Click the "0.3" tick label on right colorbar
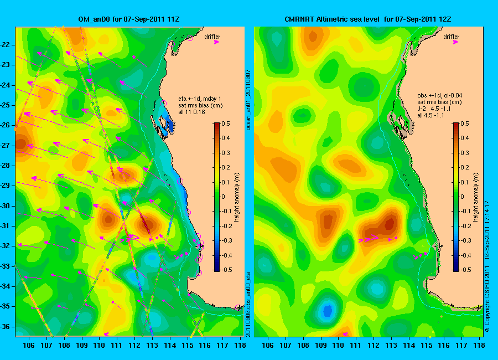The height and width of the screenshot is (360, 498). tap(465, 153)
